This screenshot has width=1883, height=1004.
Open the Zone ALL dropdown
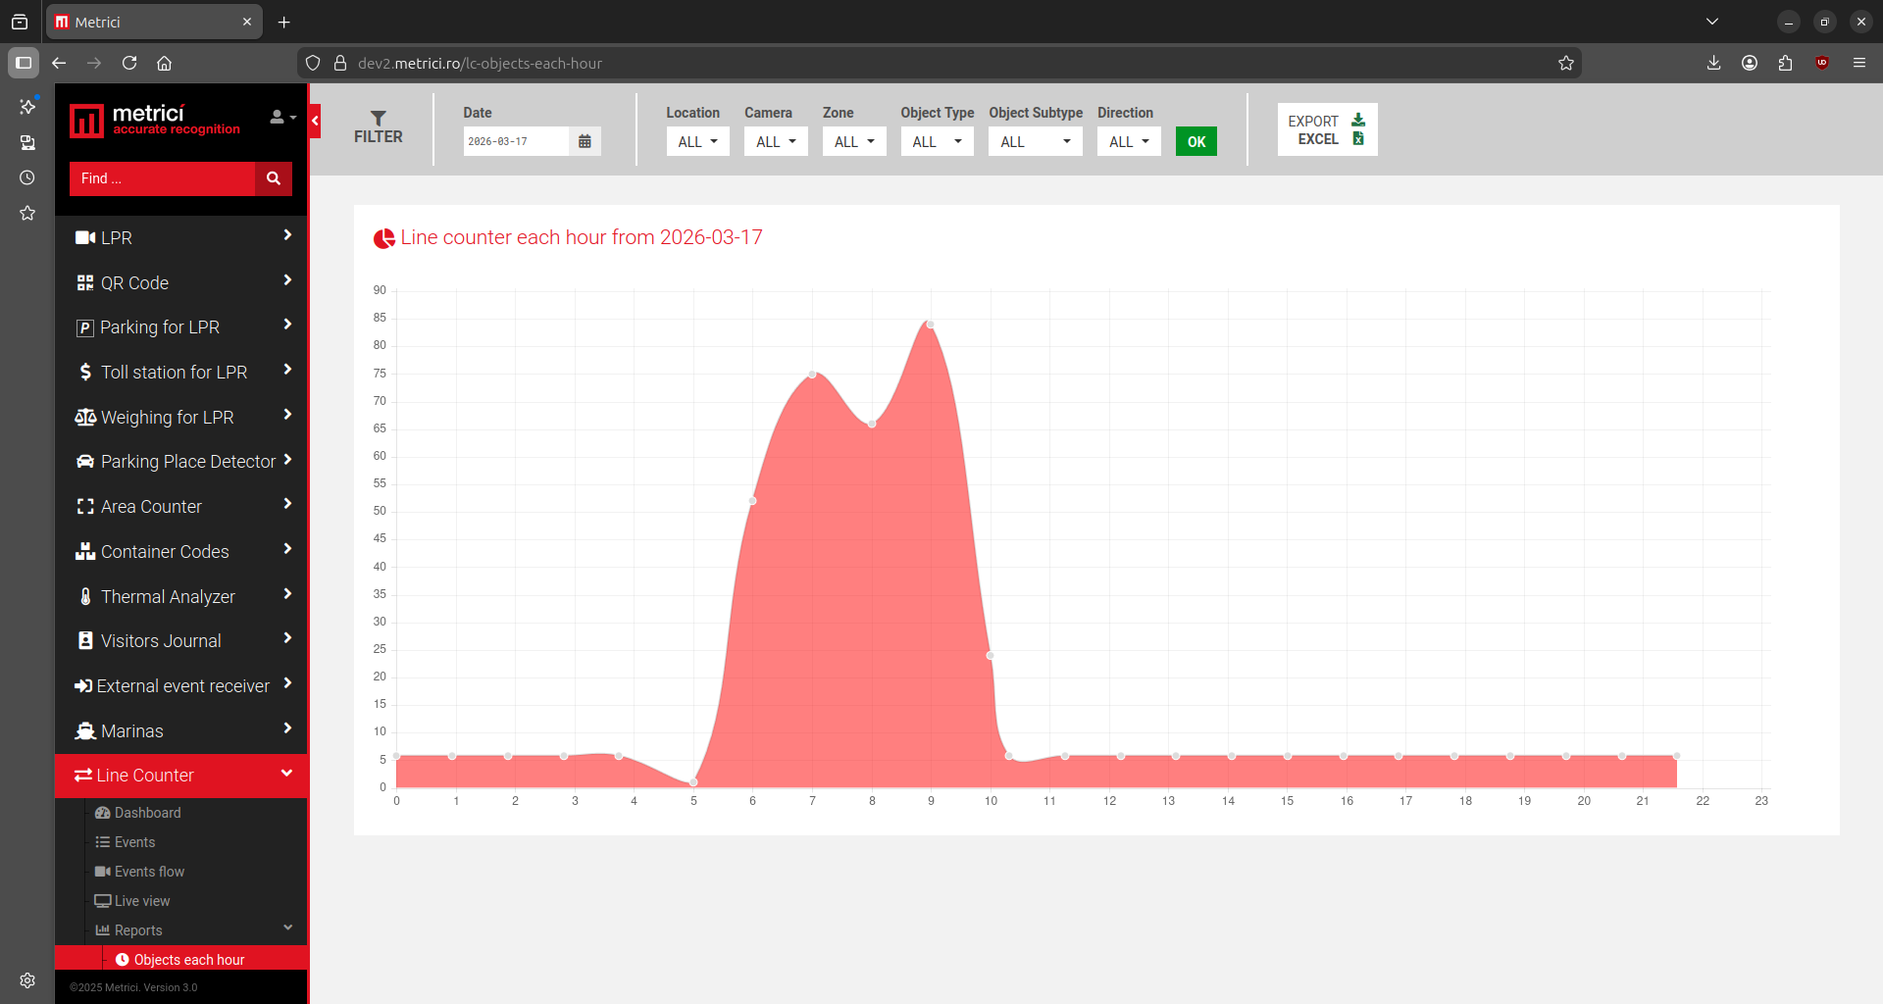click(854, 141)
